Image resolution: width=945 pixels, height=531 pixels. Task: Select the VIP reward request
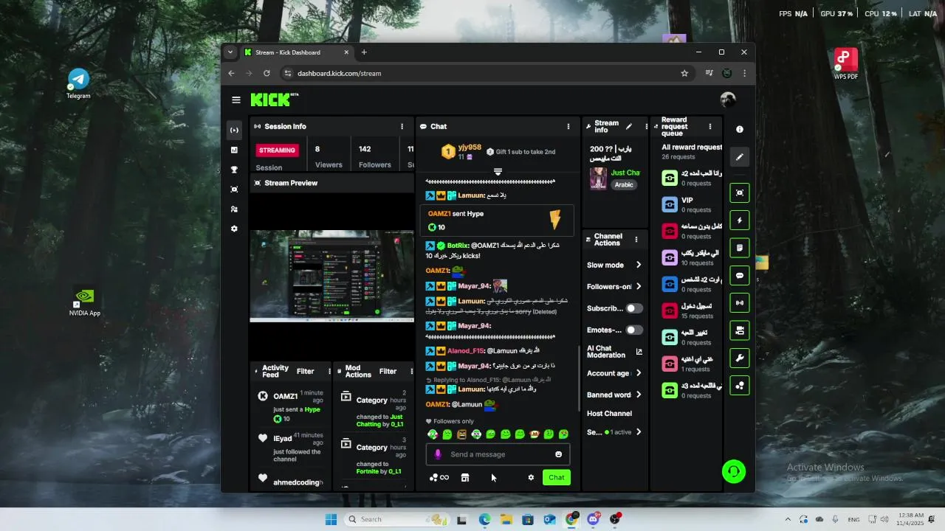tap(687, 204)
